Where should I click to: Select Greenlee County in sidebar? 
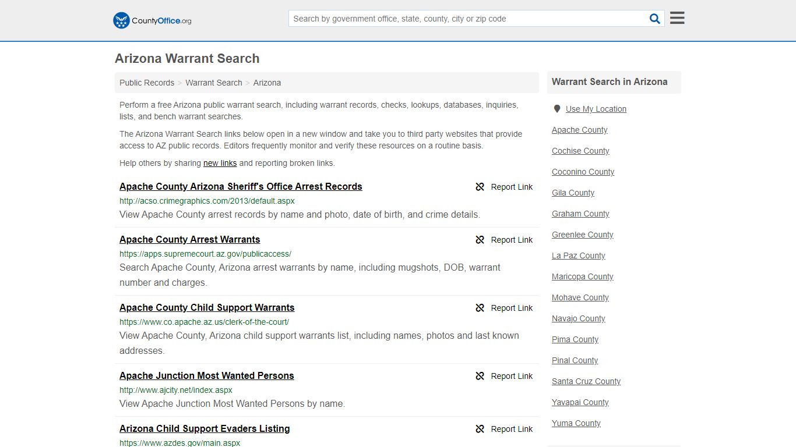582,235
